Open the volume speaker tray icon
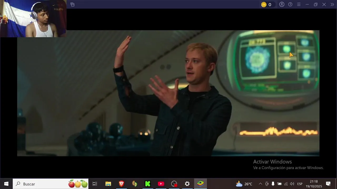The height and width of the screenshot is (189, 337). pyautogui.click(x=292, y=184)
